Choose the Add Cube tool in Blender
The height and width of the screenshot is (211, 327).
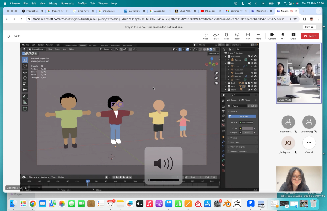pyautogui.click(x=25, y=109)
